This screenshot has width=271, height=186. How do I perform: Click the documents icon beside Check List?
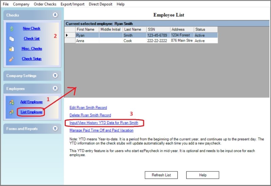(12, 39)
